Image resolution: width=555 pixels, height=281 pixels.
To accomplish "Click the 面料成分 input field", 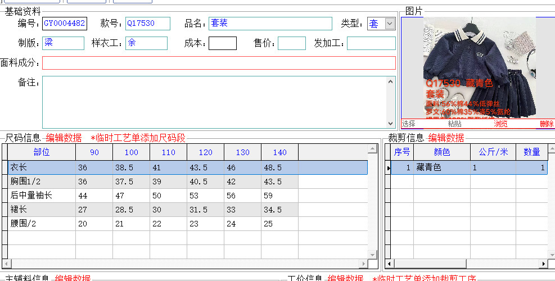I will [x=219, y=63].
